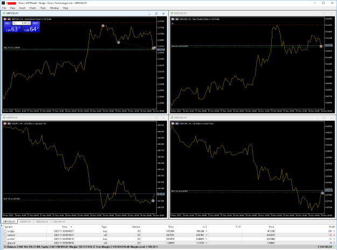This screenshot has height=250, width=337.
Task: Click the green plus icon in balance row
Action: 334,247
